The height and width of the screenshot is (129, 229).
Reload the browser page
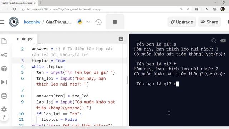[x=14, y=9]
